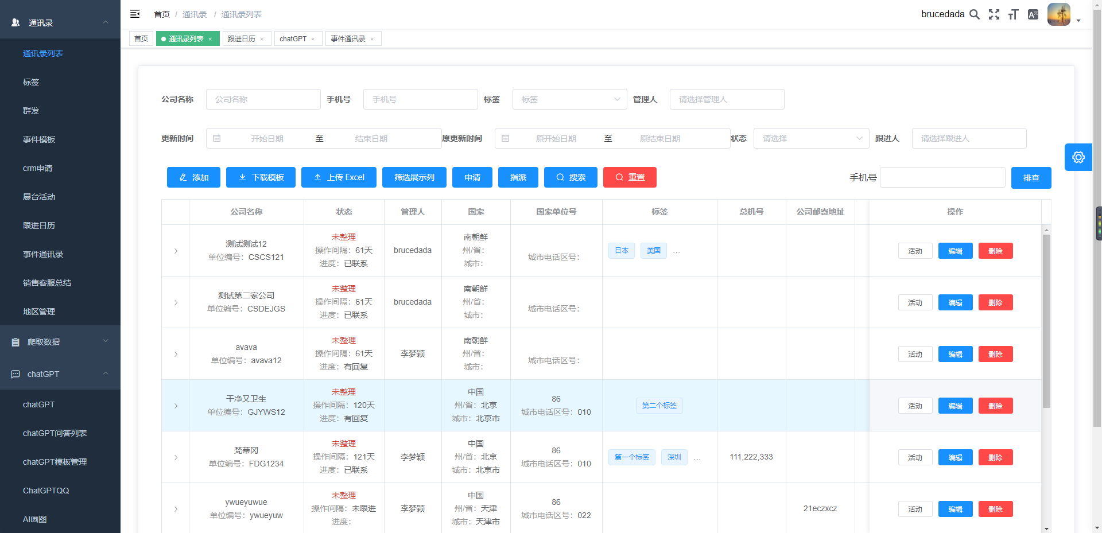Expand the 干净又卫生 row
The width and height of the screenshot is (1102, 533).
pos(176,406)
